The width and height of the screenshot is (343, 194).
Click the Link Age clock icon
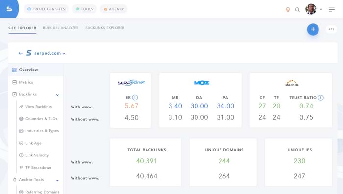pos(21,143)
